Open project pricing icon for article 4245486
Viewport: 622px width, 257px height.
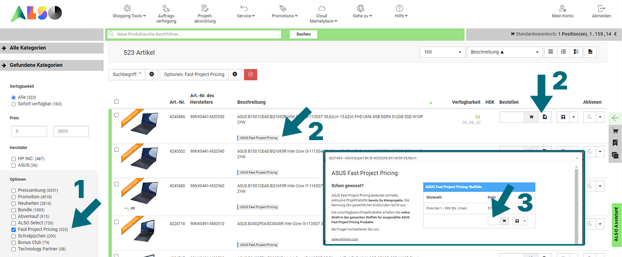click(545, 117)
